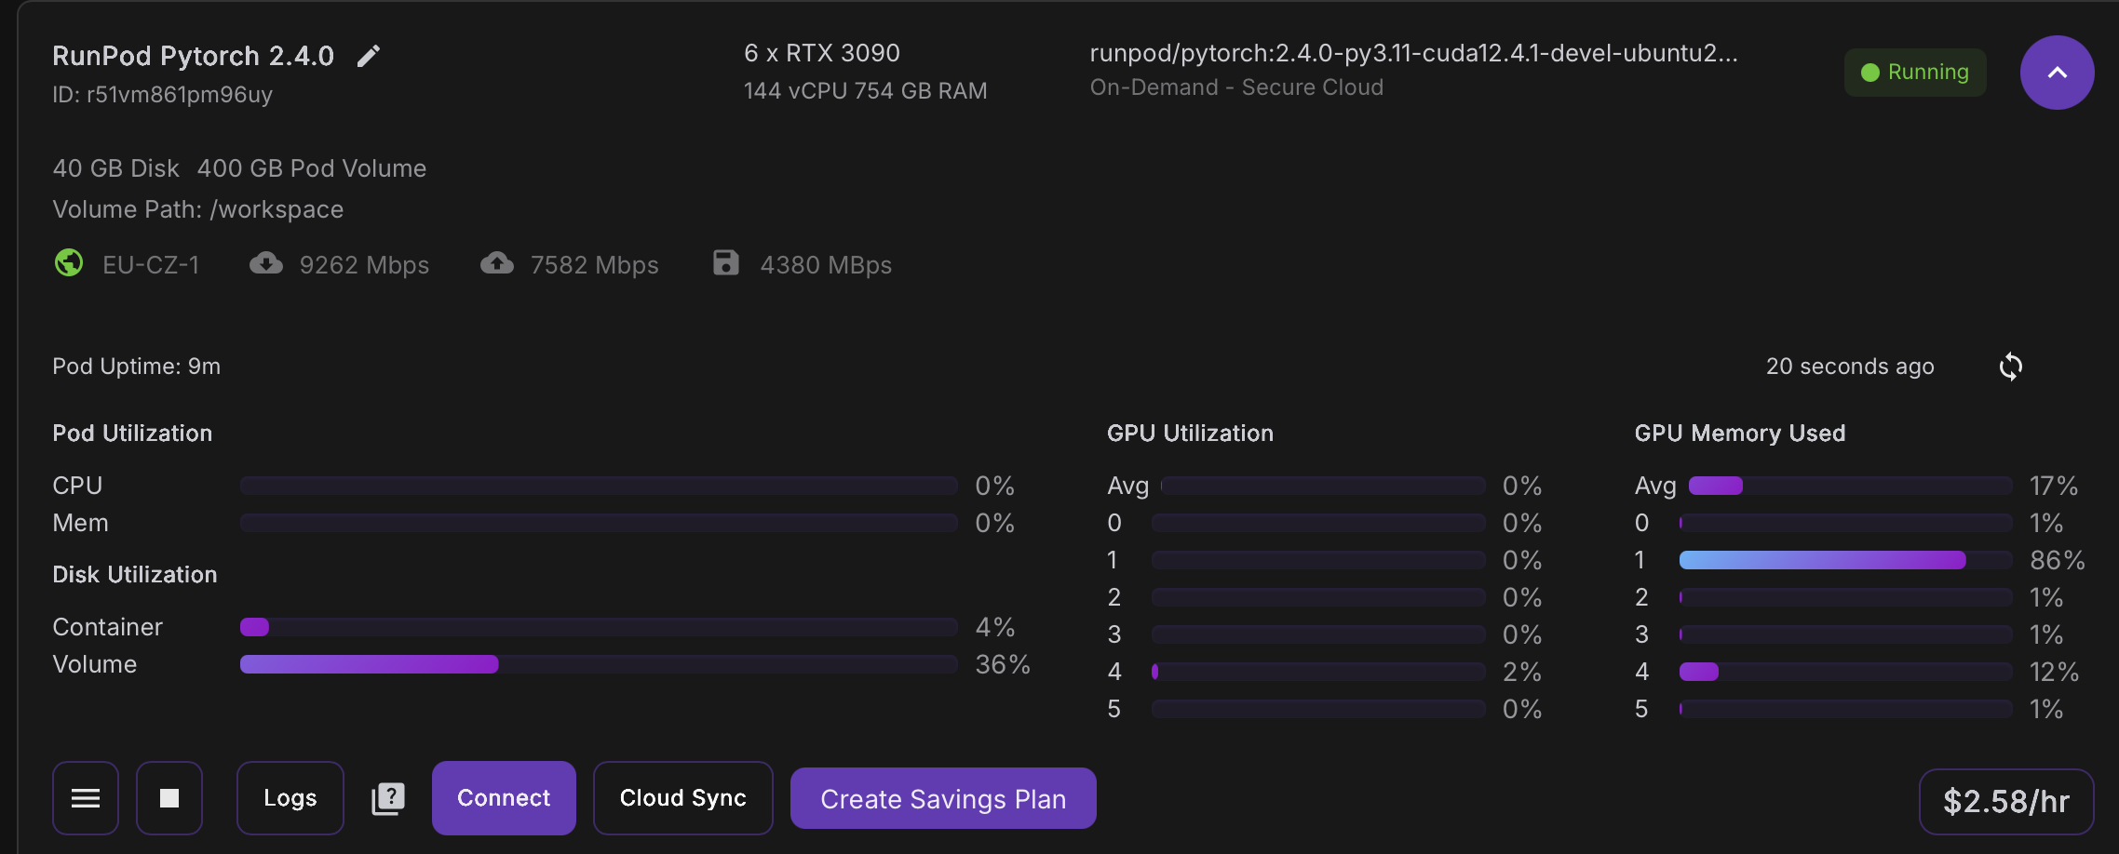Click the 12% GPU 4 memory value
Image resolution: width=2119 pixels, height=854 pixels.
(2054, 672)
